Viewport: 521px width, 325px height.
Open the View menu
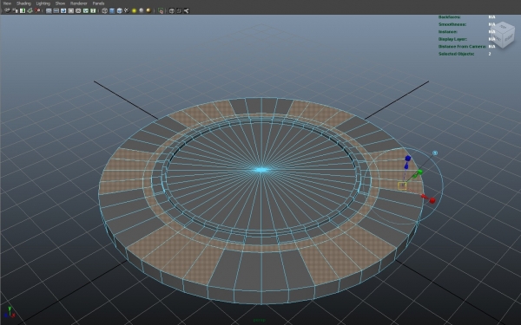7,3
